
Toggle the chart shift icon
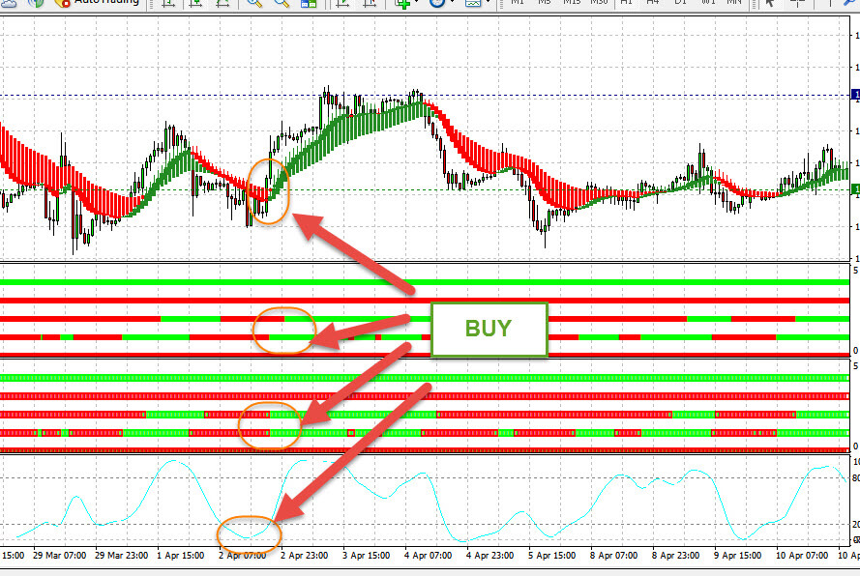[x=370, y=3]
